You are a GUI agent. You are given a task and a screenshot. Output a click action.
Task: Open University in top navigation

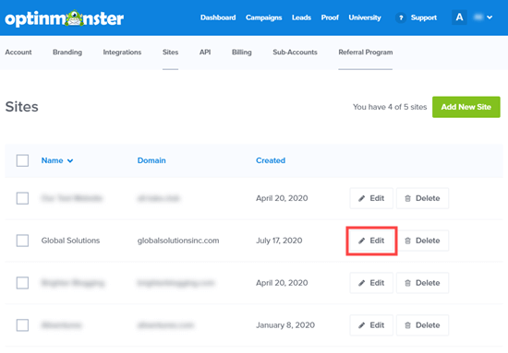(x=365, y=18)
